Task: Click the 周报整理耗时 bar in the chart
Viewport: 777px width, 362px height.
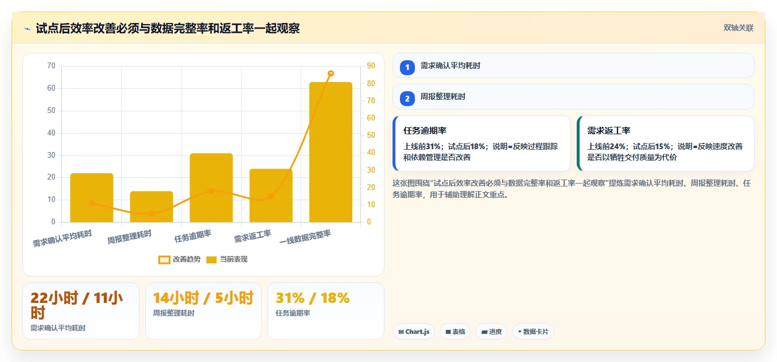Action: coord(151,207)
